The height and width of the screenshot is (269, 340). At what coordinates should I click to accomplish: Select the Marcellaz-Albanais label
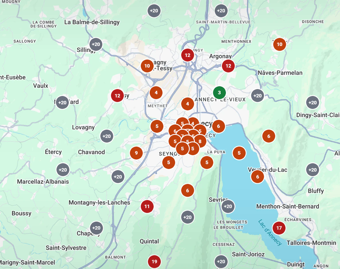click(43, 182)
